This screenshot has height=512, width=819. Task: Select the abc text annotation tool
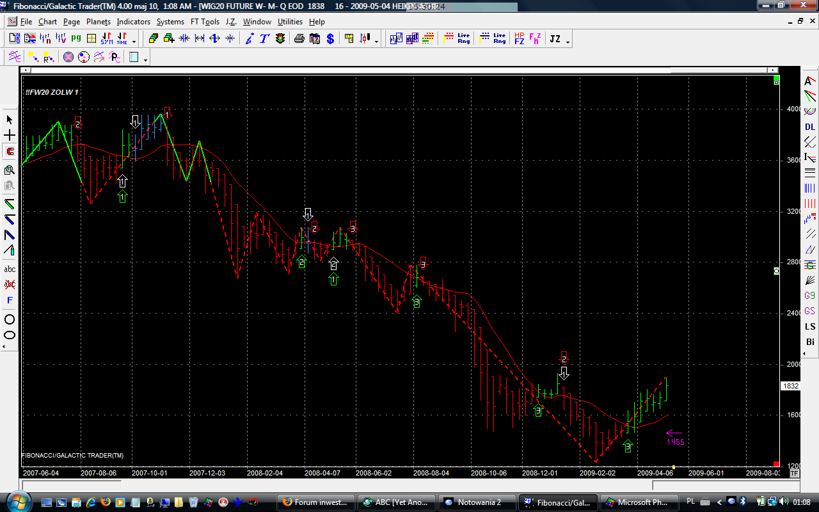(10, 269)
